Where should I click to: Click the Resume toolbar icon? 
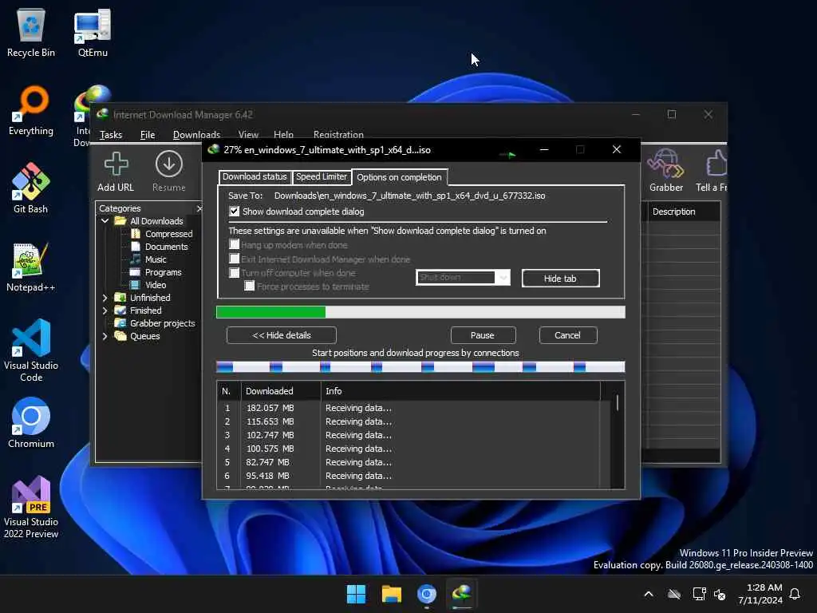[169, 172]
